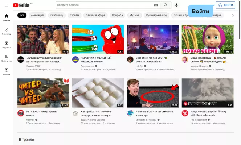Open title ЧЕРВЯЧКИ и ЖЕЛЕЙНЫЙ МЕДВЕДЬ ВАЛЕРА
Viewport: 241px width, 145px height.
(96, 60)
